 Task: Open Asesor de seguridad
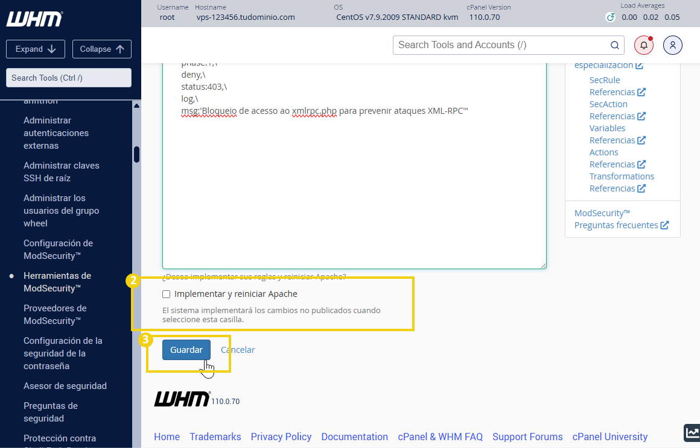click(x=65, y=386)
